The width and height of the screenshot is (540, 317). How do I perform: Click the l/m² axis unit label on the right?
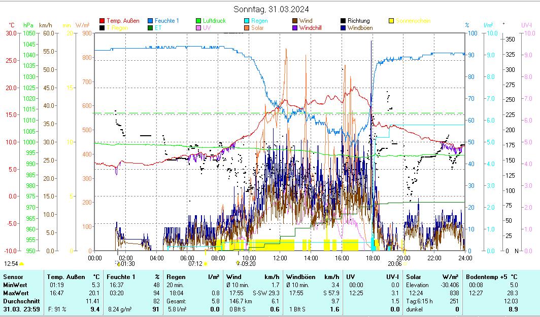(488, 25)
